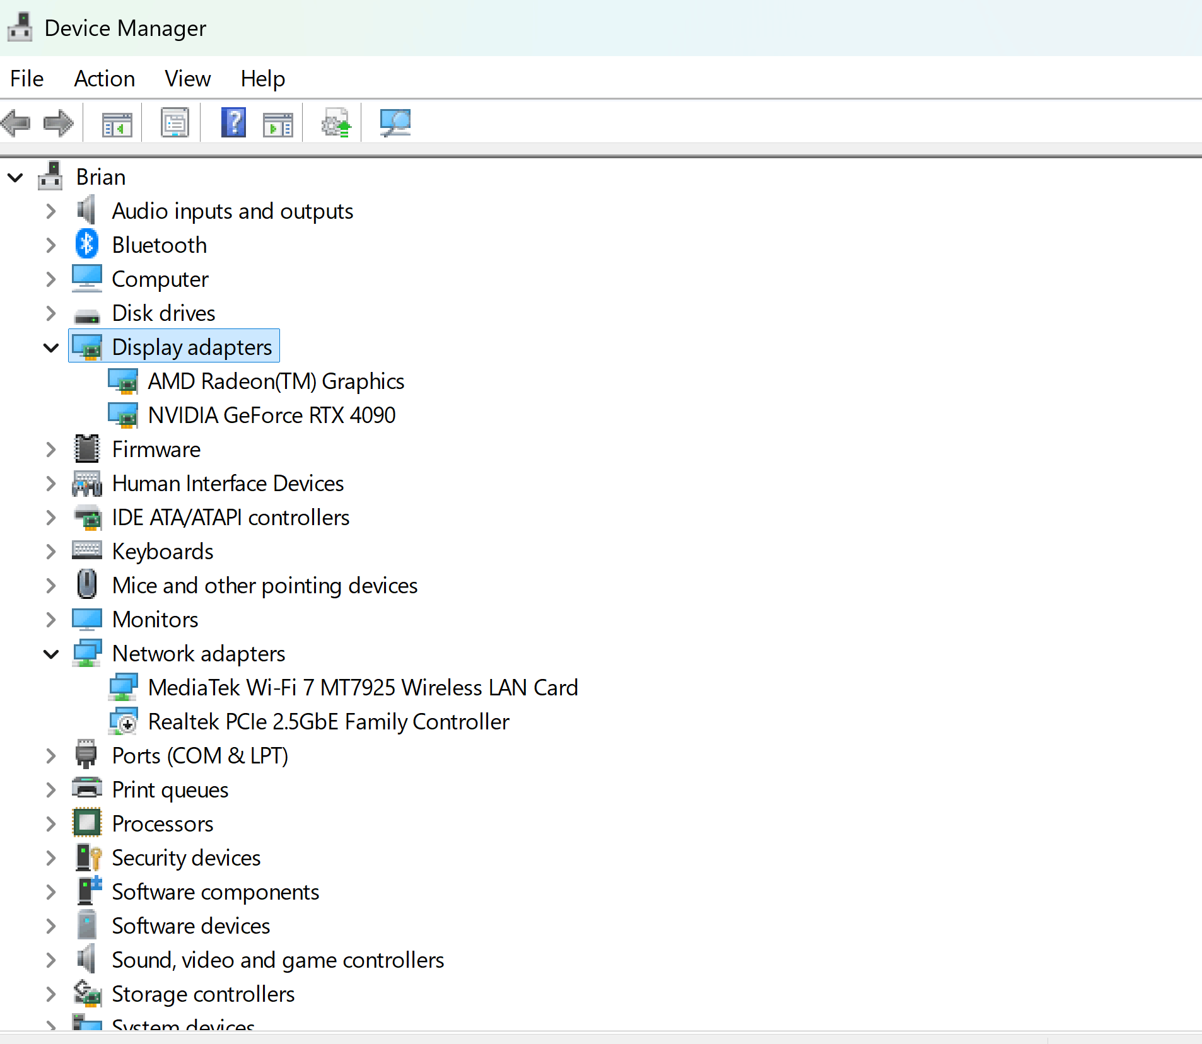The image size is (1202, 1044).
Task: Click the Back arrow toolbar icon
Action: (x=16, y=123)
